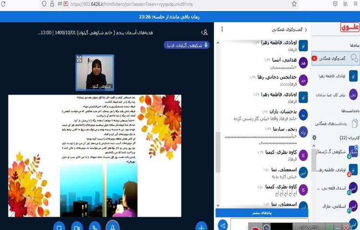Collapse chat panel with the header chevron
The image size is (360, 230).
pos(306,30)
